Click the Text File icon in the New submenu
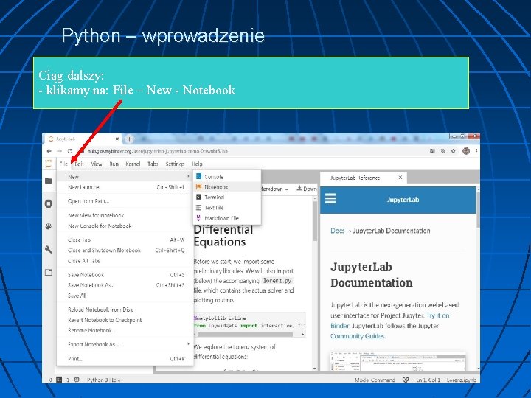 tap(199, 207)
